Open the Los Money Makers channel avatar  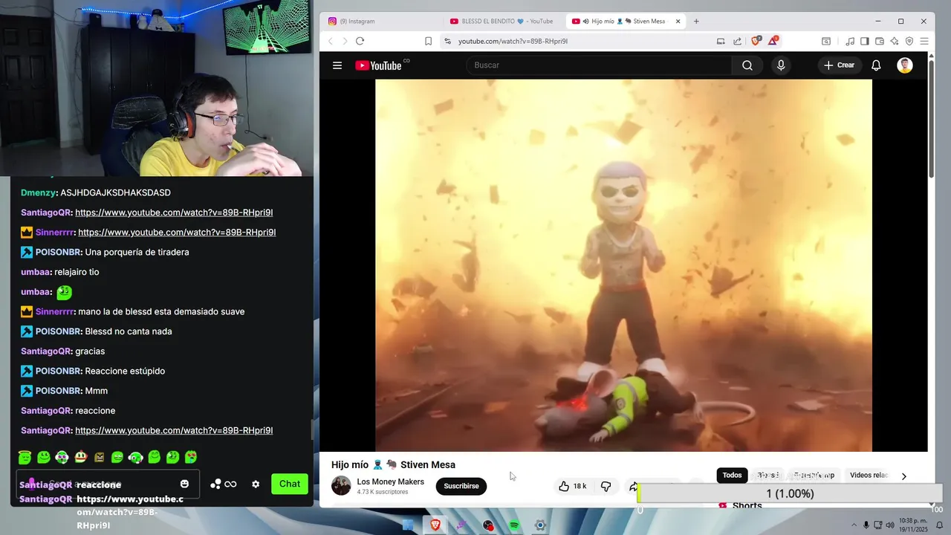point(341,486)
